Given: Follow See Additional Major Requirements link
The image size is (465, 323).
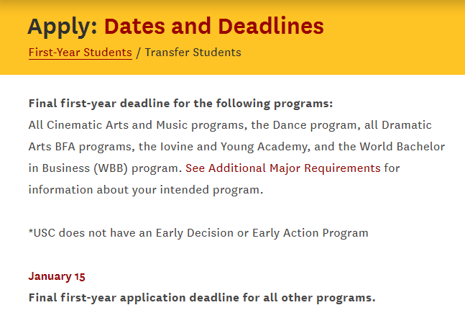Looking at the screenshot, I should tap(283, 168).
